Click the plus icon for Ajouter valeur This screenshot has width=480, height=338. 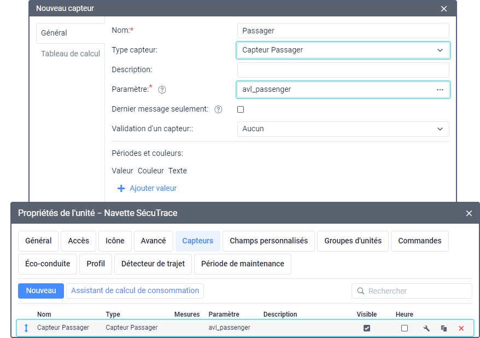tap(121, 188)
